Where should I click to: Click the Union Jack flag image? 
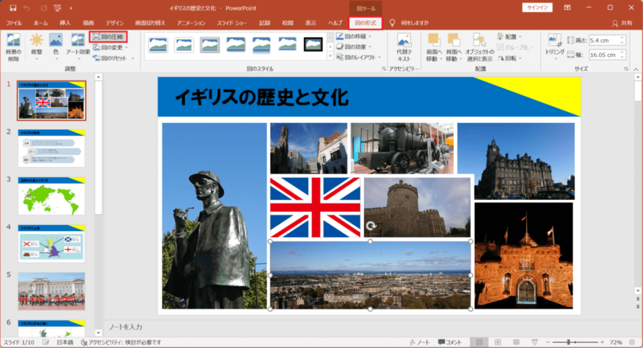[x=315, y=207]
